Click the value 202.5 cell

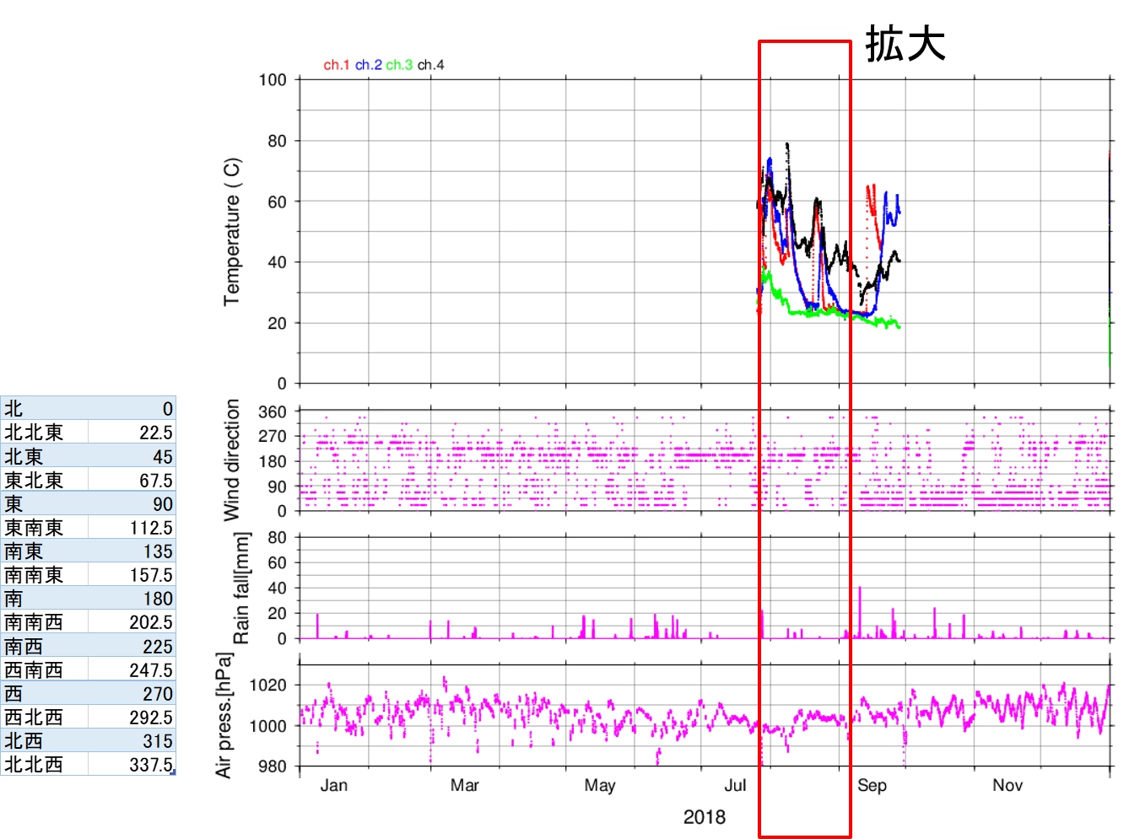pyautogui.click(x=132, y=621)
